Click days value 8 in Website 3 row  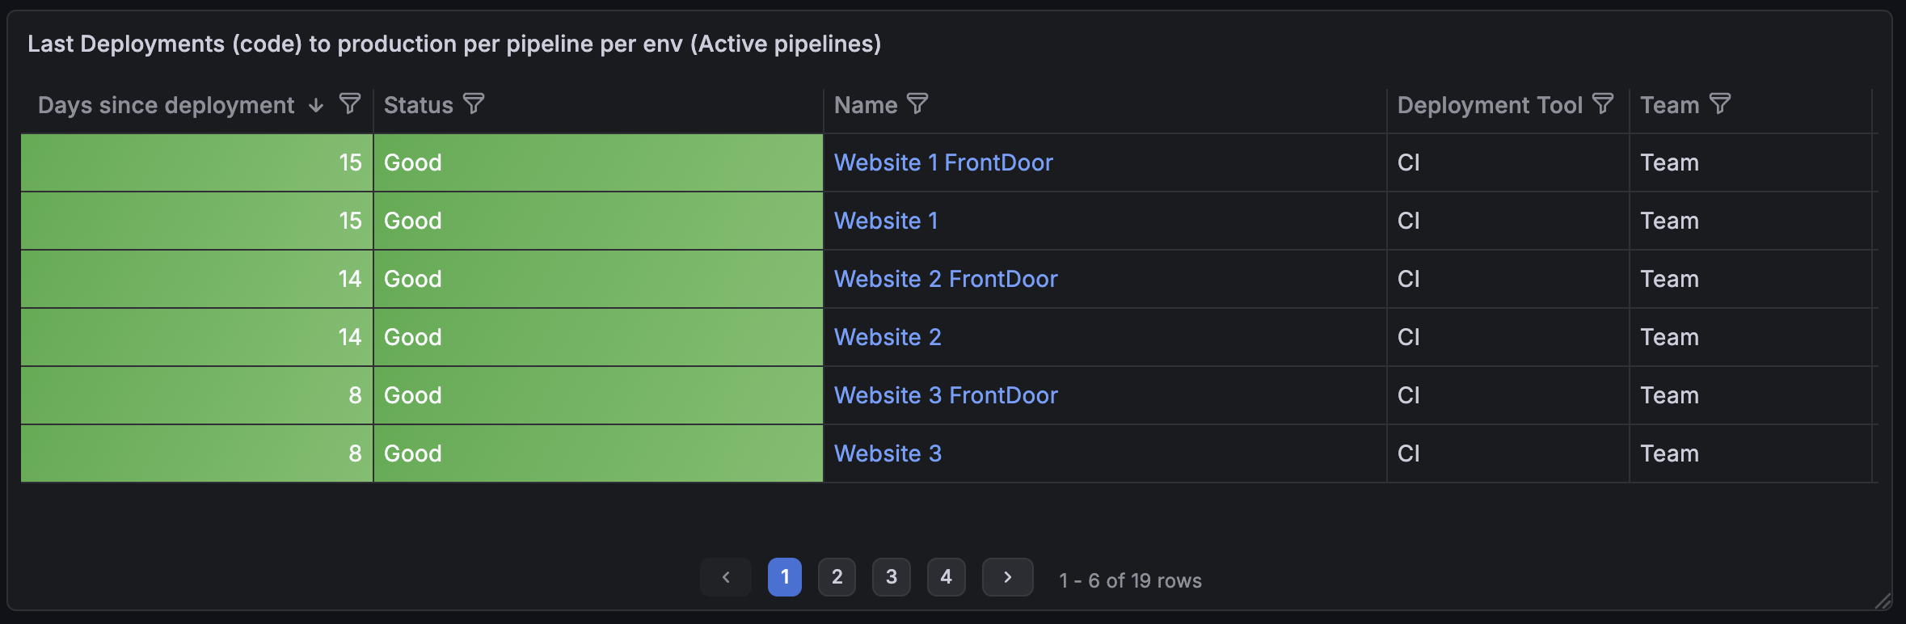(196, 453)
